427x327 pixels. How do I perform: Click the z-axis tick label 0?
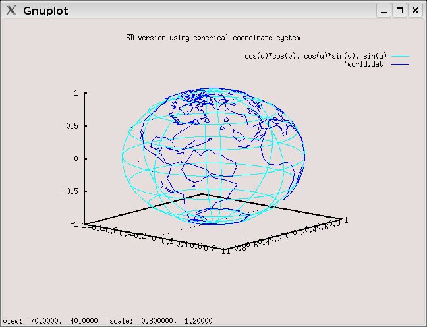pyautogui.click(x=76, y=159)
